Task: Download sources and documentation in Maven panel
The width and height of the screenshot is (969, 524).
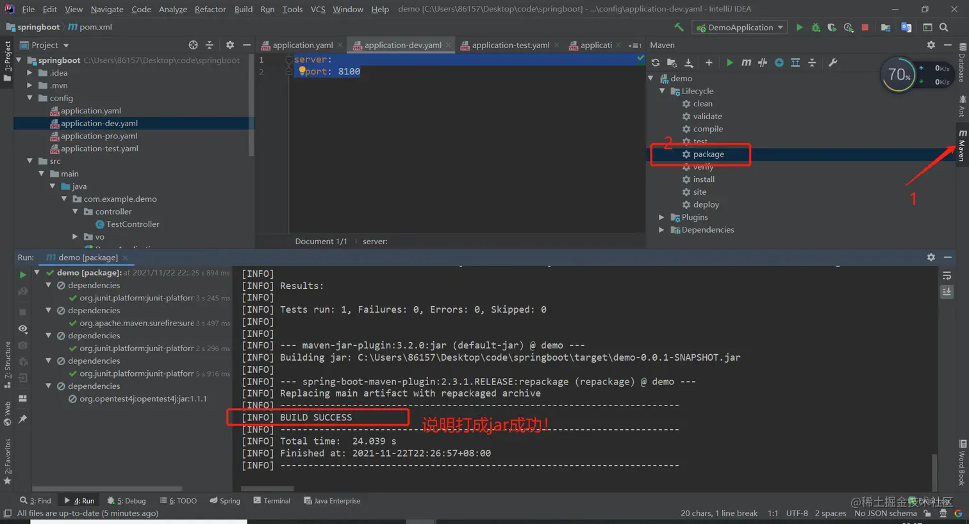Action: click(688, 63)
